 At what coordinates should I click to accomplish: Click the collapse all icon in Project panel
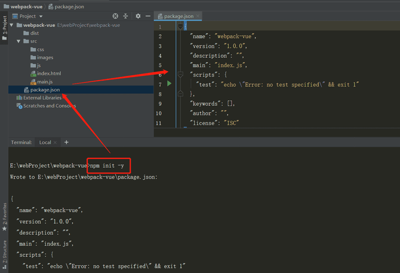[x=125, y=16]
